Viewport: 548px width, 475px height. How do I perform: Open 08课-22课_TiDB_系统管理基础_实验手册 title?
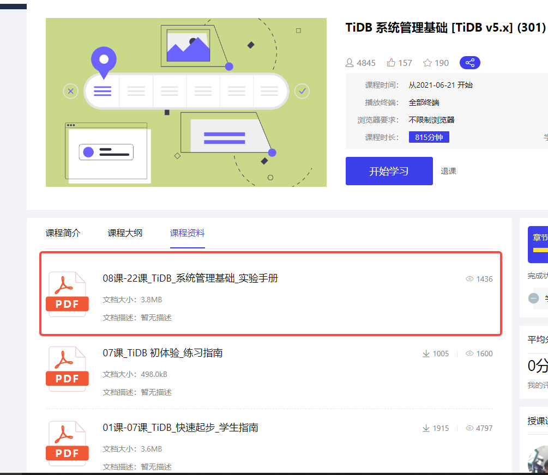190,278
